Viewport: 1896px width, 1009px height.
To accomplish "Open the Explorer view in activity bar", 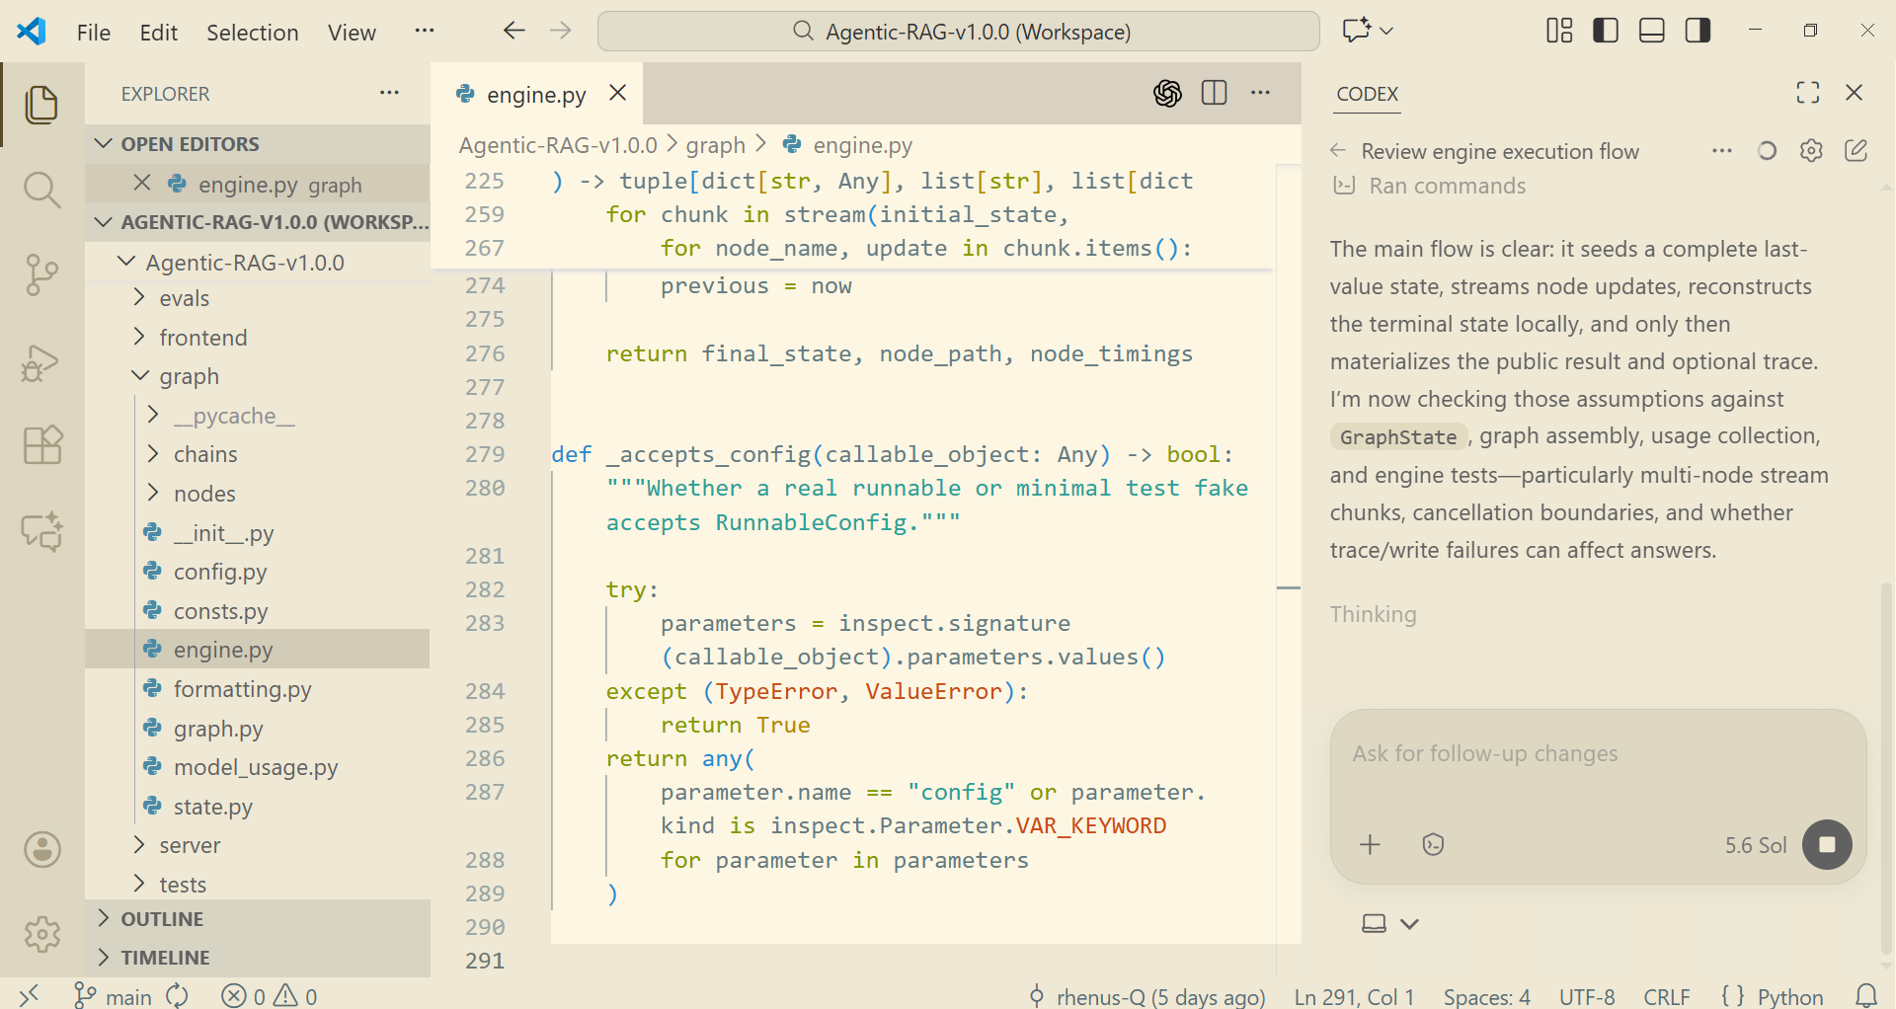I will pyautogui.click(x=41, y=104).
